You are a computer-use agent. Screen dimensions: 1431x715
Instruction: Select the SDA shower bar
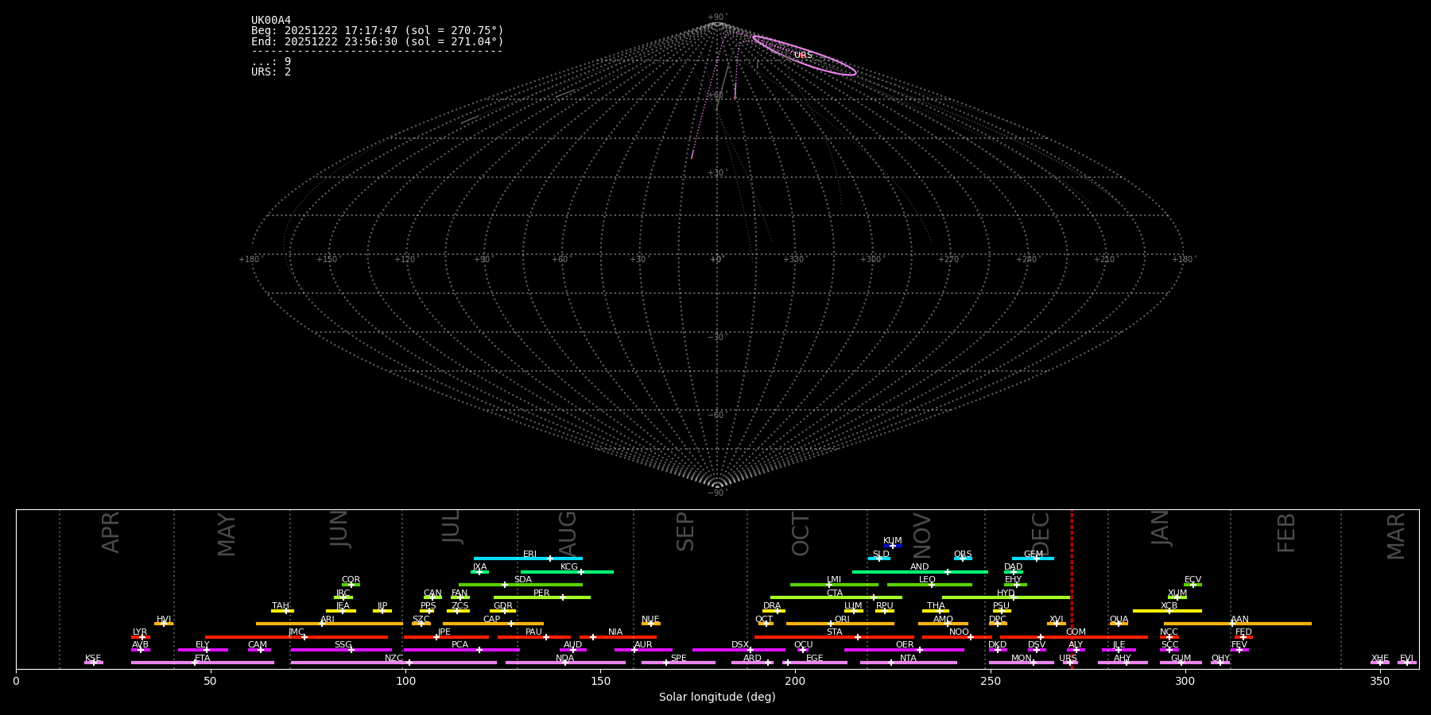pos(521,585)
